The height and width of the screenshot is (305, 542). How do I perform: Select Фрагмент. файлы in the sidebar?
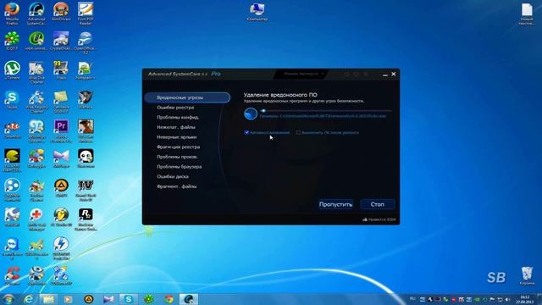(177, 186)
